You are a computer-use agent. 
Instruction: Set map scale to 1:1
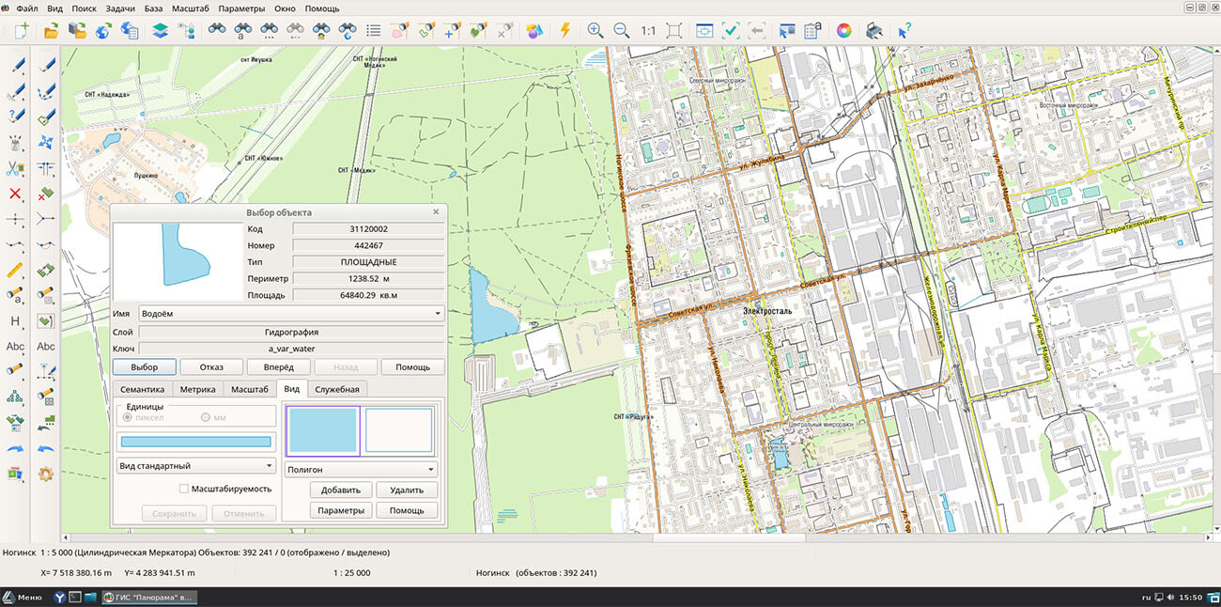(648, 30)
